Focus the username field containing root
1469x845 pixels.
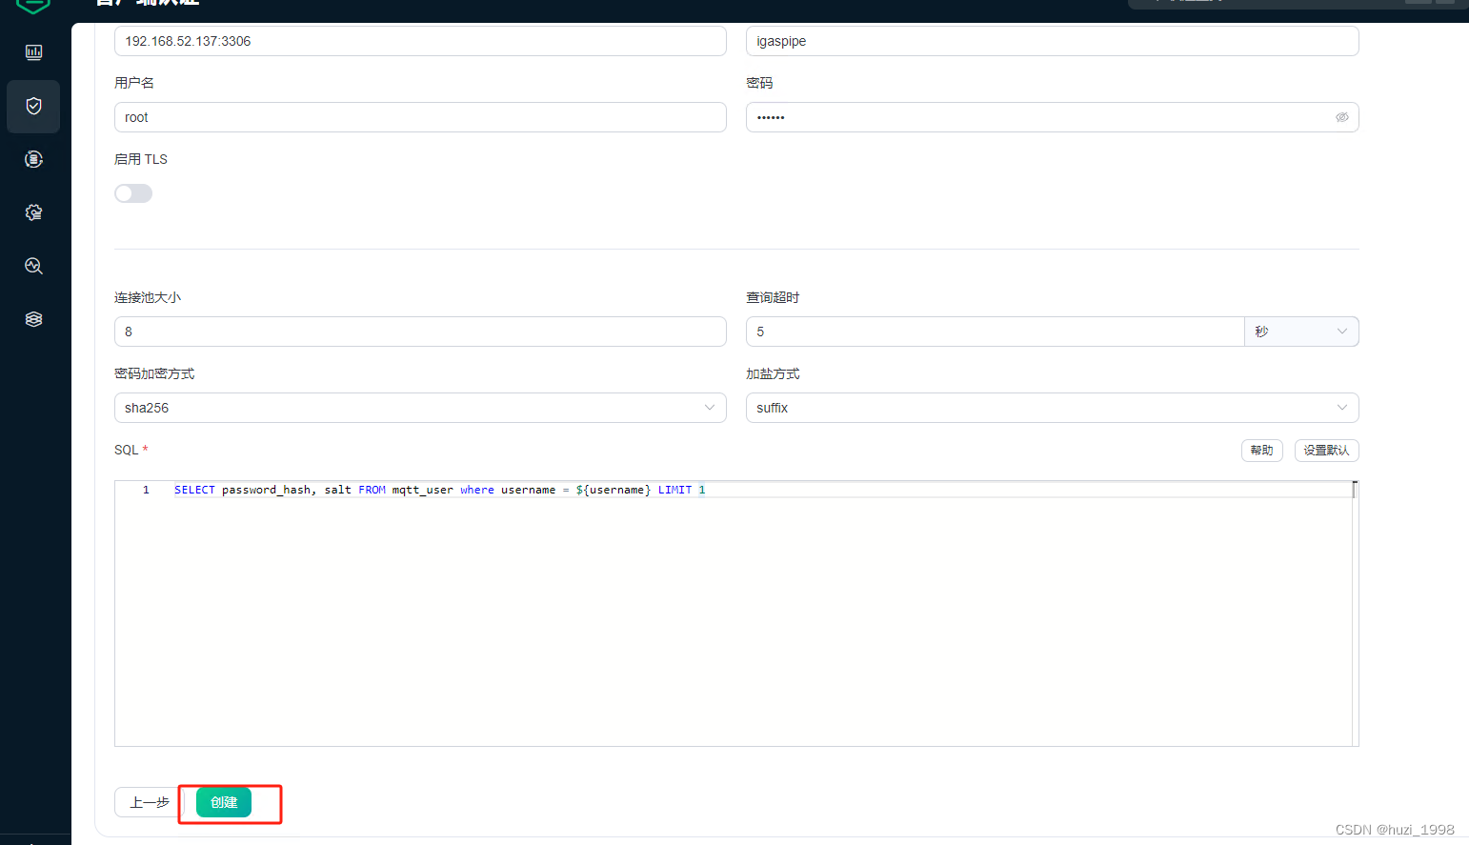(x=420, y=117)
